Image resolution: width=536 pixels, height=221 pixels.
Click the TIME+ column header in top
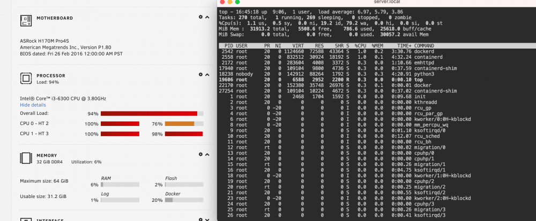404,45
